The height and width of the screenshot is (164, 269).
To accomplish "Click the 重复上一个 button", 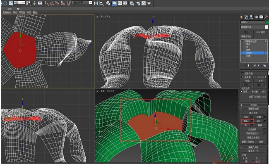I will point(253,151).
